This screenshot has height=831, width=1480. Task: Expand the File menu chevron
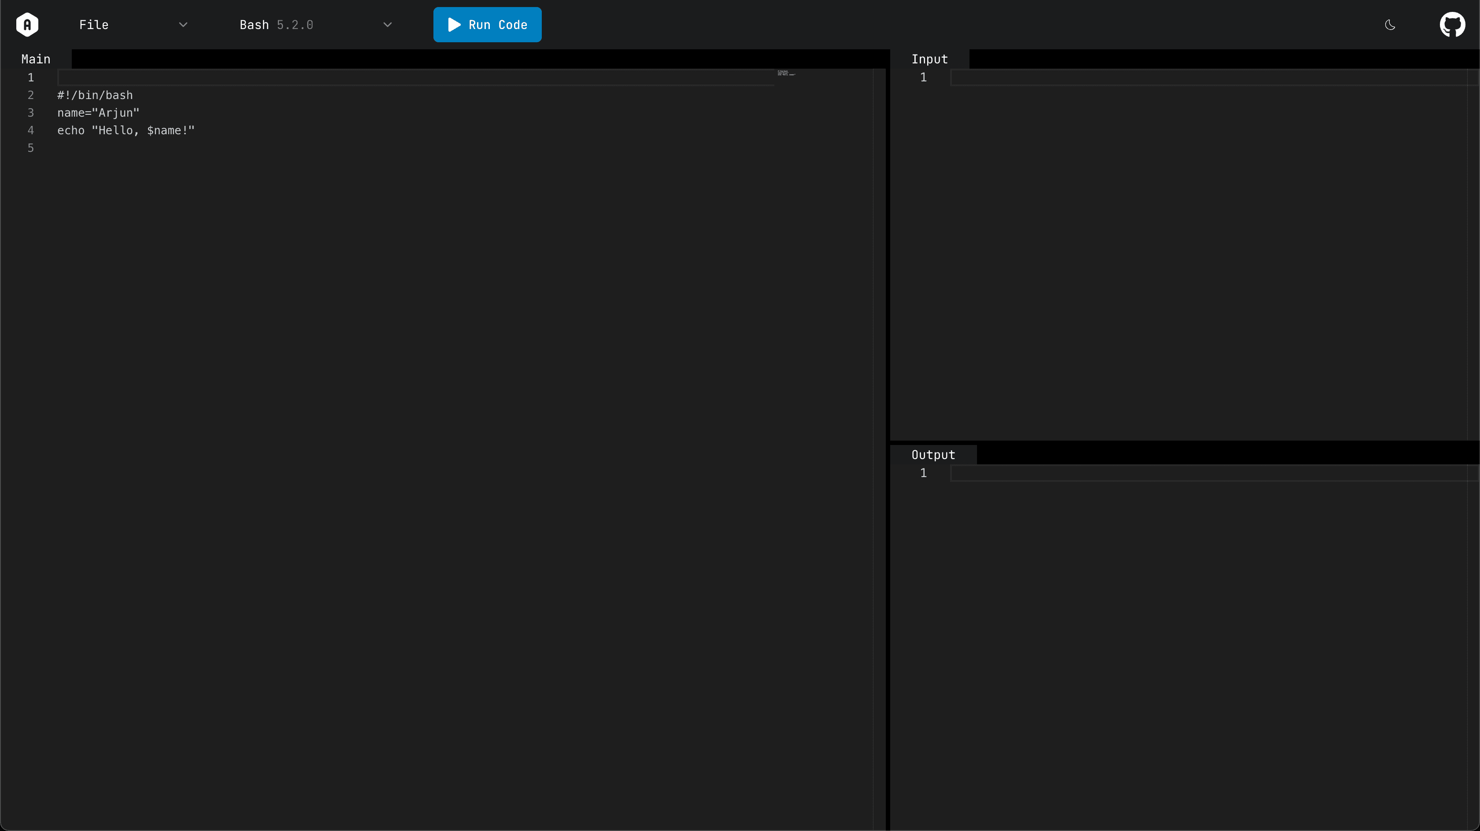click(183, 25)
